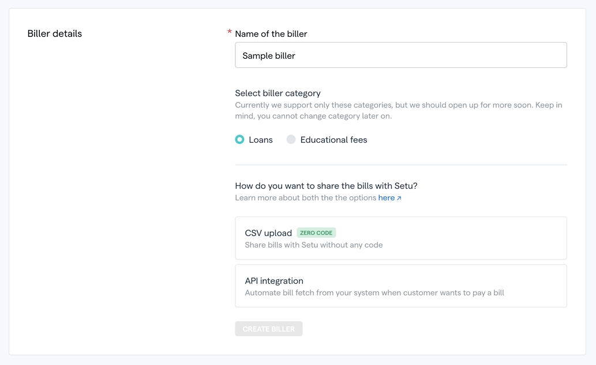Choose the API integration option card

click(x=400, y=286)
